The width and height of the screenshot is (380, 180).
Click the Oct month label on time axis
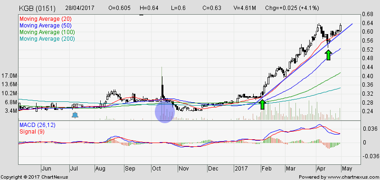coord(156,169)
